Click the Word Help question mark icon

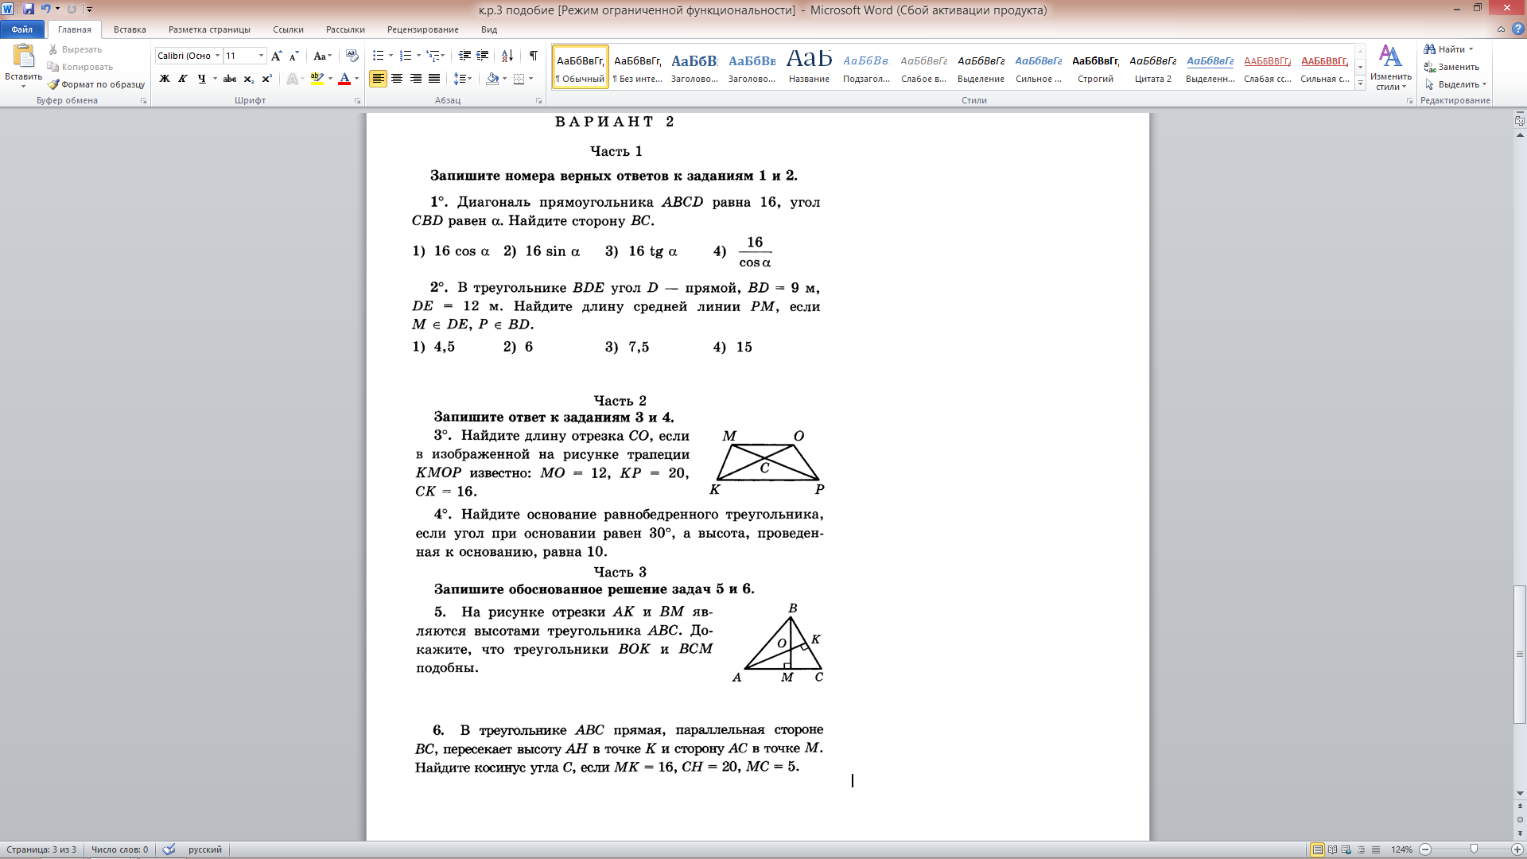pyautogui.click(x=1517, y=29)
